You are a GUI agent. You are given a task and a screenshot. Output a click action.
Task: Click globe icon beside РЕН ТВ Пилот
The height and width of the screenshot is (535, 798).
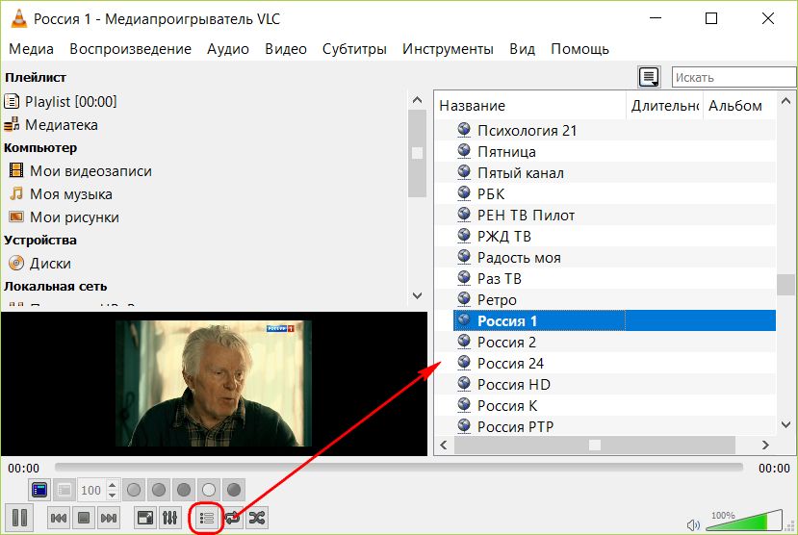pos(464,215)
